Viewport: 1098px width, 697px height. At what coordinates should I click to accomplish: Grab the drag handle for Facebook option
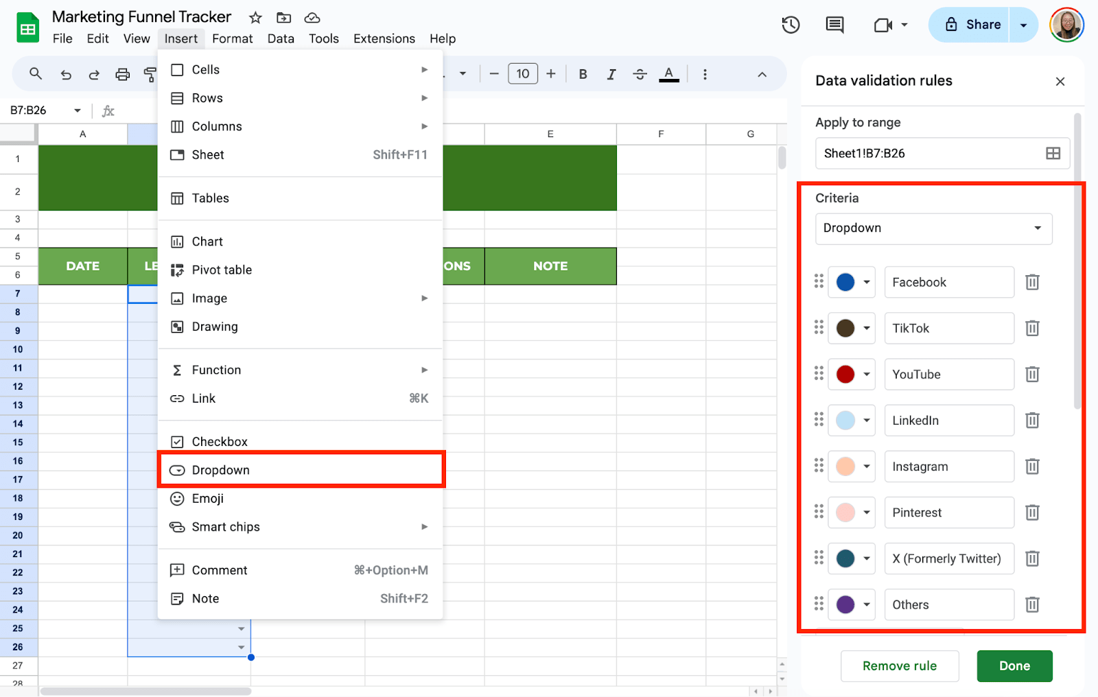819,281
